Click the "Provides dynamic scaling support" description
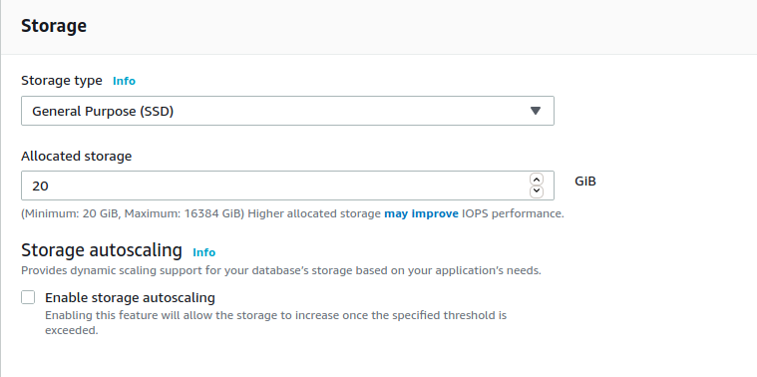The image size is (757, 377). [x=281, y=270]
